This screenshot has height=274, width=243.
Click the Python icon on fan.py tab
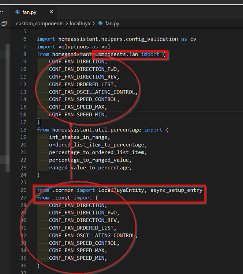click(x=17, y=12)
